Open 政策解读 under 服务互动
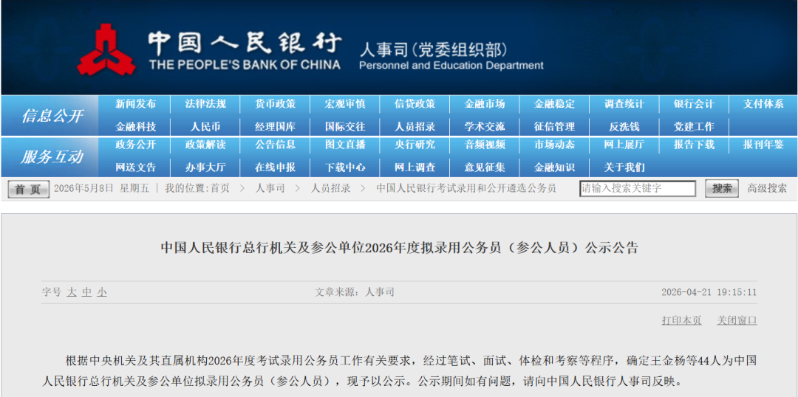The width and height of the screenshot is (798, 397). coord(205,145)
